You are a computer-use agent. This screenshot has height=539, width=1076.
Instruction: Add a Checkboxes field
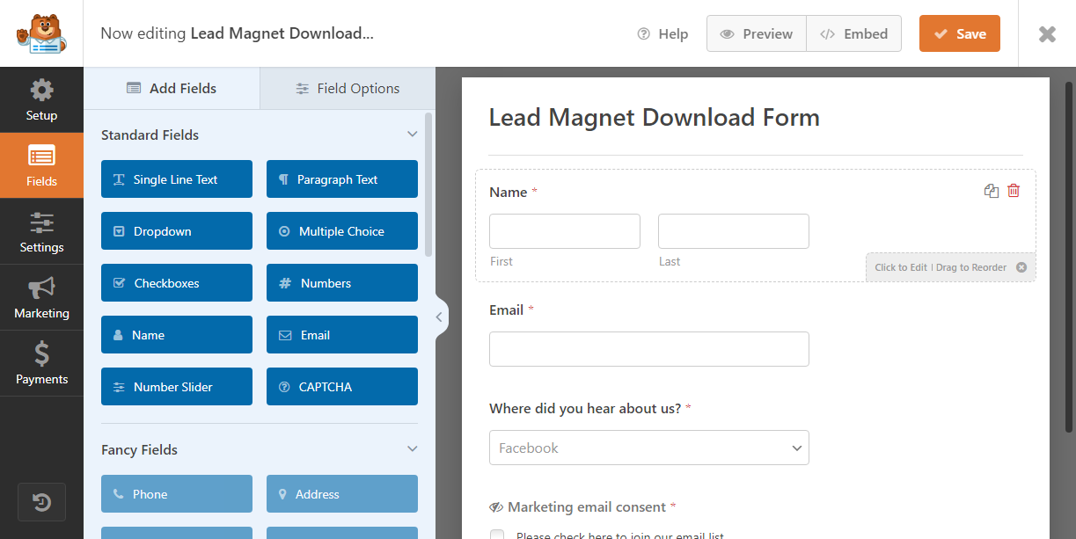pos(177,283)
